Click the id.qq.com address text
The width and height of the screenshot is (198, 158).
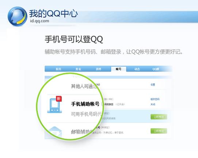coord(39,21)
